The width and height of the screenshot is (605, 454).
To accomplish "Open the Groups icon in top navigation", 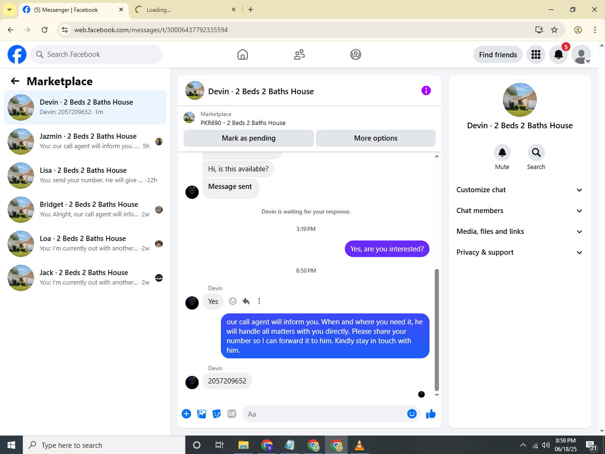I will 356,54.
